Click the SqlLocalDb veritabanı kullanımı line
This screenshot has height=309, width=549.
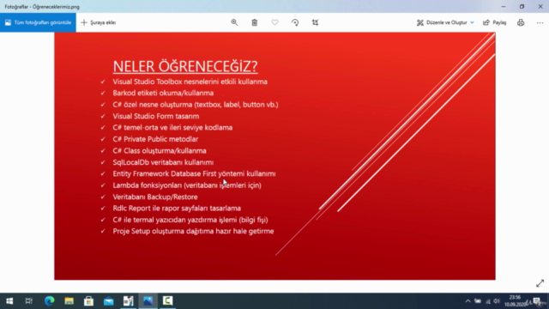[x=163, y=162]
